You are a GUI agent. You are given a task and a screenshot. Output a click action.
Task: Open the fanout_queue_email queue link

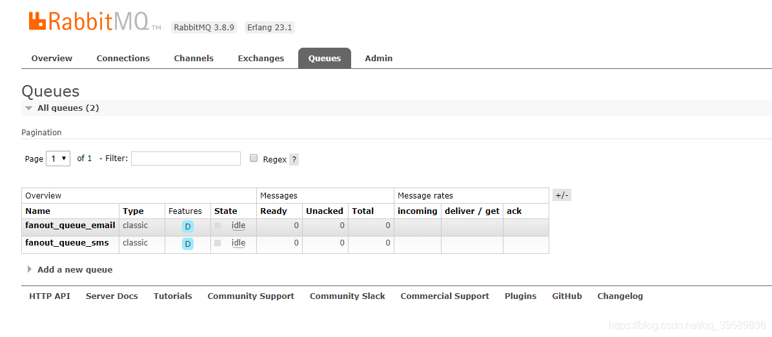coord(70,226)
